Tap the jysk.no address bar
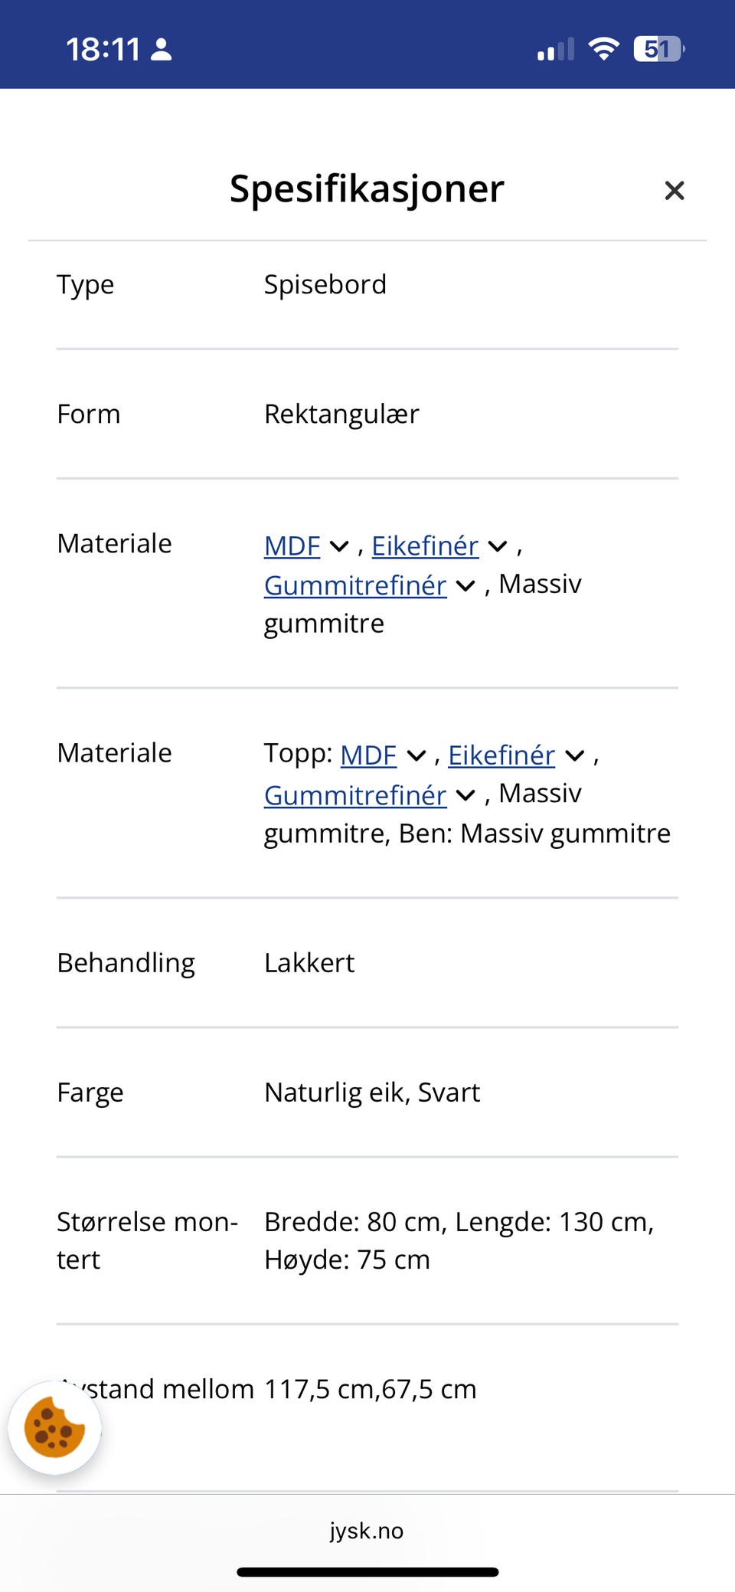735x1592 pixels. point(367,1531)
